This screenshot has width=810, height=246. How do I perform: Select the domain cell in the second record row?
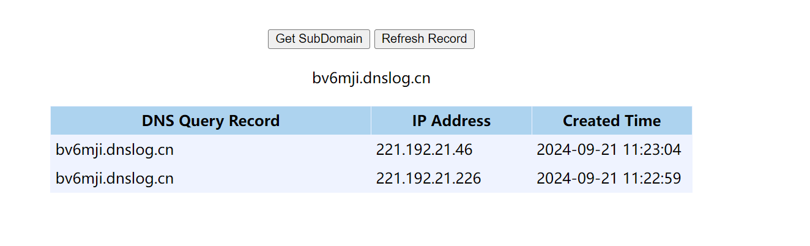[114, 179]
